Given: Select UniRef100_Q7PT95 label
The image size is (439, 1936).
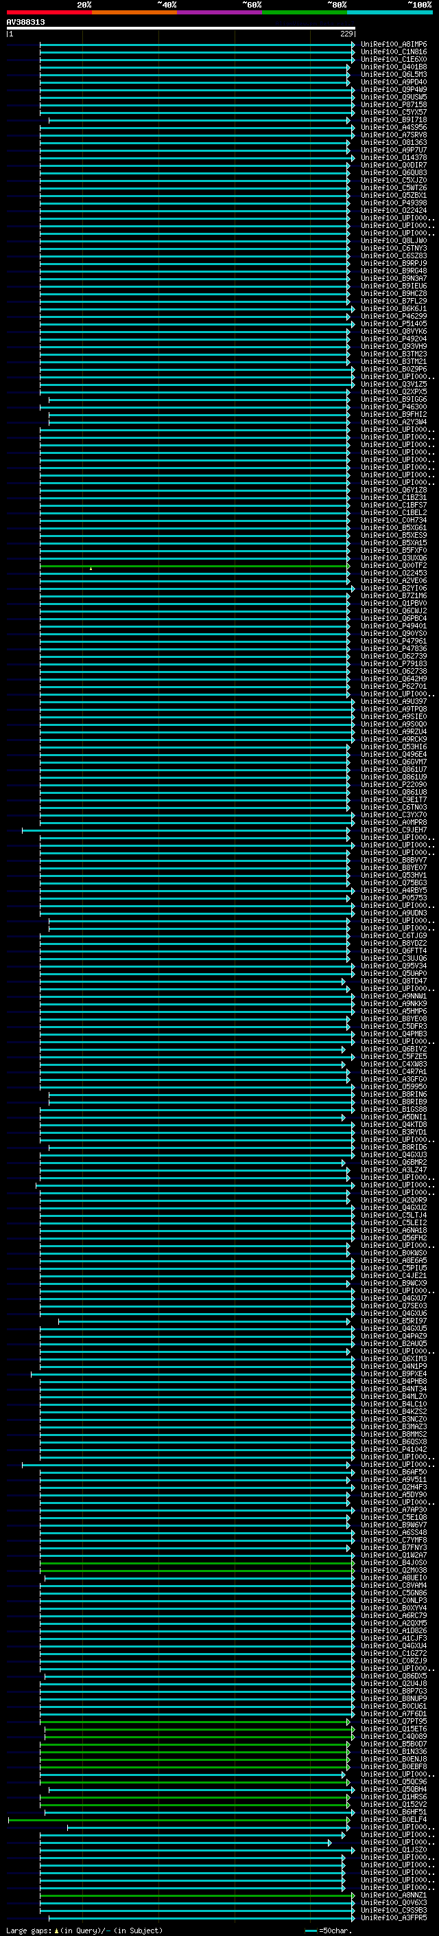Looking at the screenshot, I should (393, 1721).
